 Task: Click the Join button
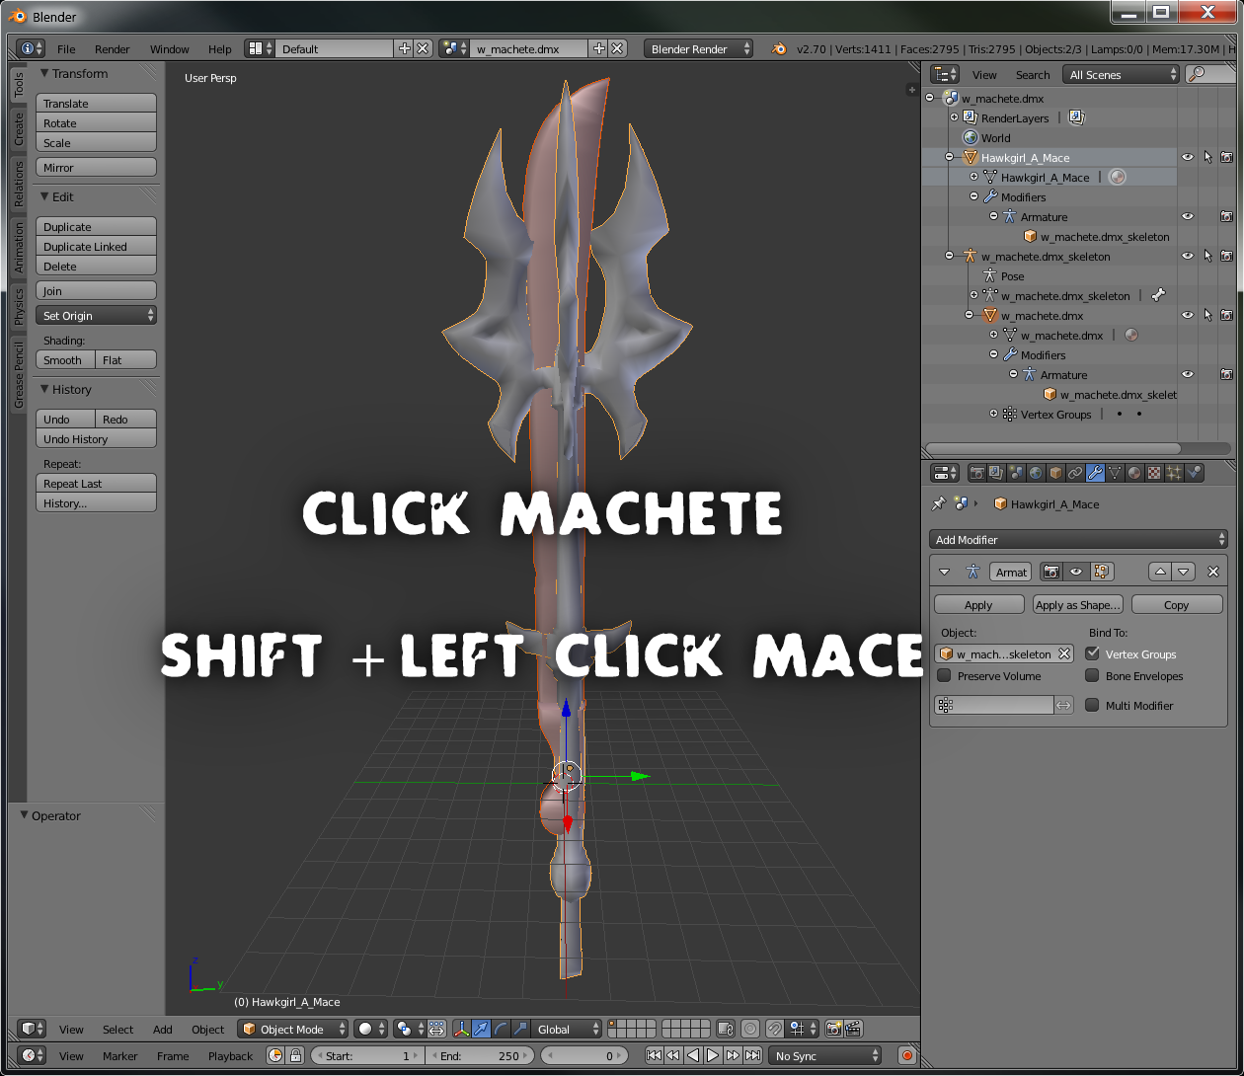[x=96, y=291]
